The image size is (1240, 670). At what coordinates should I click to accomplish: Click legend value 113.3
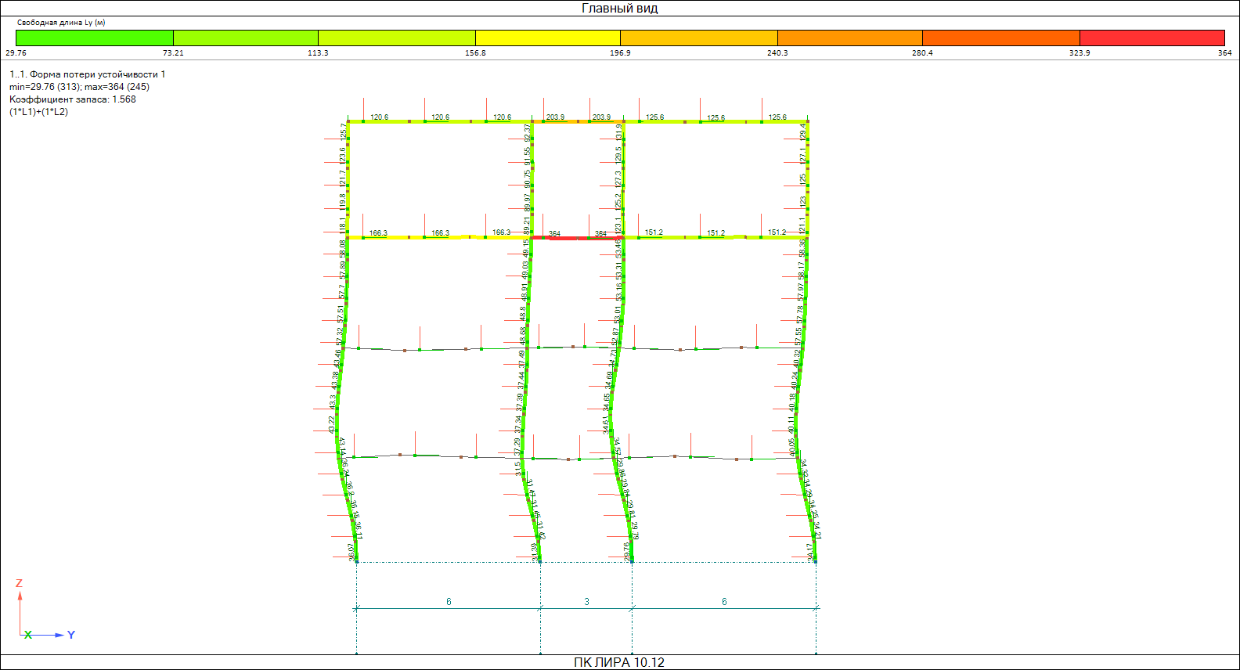coord(318,53)
